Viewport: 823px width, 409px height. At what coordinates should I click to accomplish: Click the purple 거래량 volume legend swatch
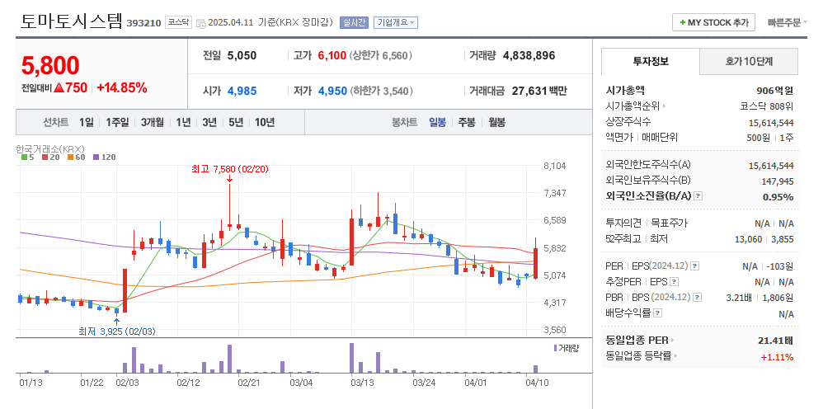[556, 348]
